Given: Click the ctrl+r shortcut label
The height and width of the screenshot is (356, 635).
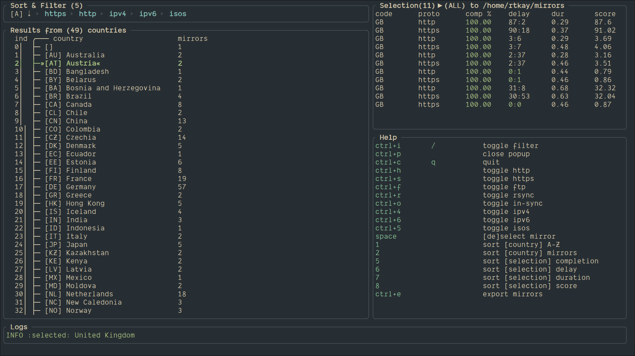Looking at the screenshot, I should pyautogui.click(x=388, y=195).
